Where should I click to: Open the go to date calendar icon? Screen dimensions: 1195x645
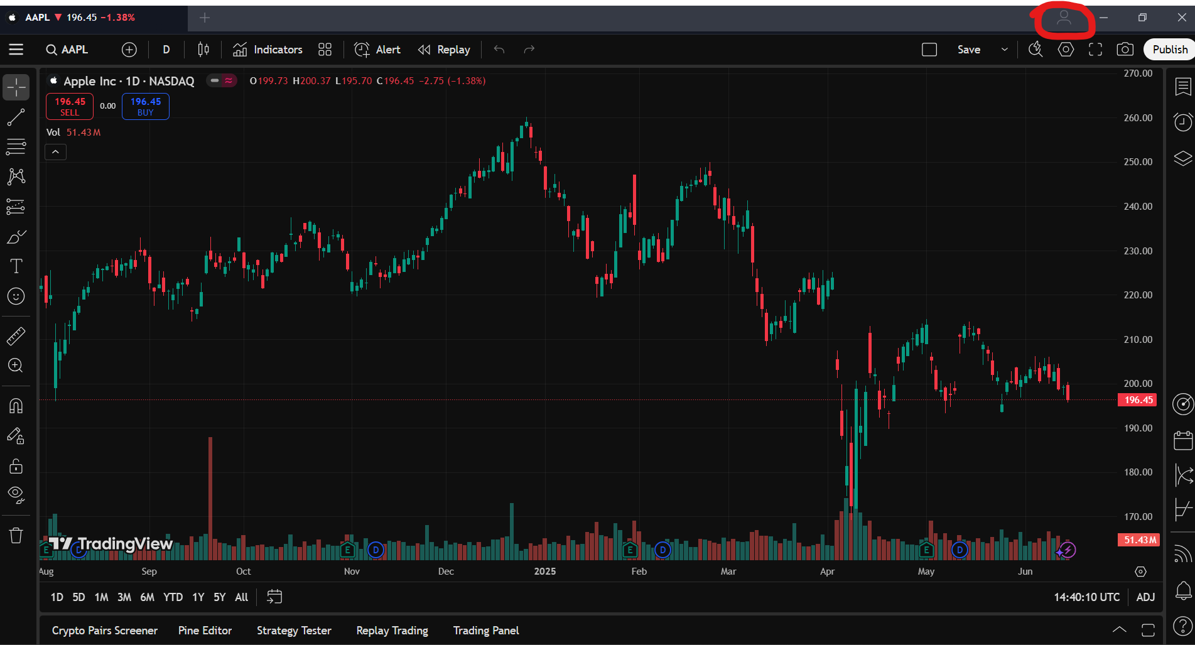coord(274,597)
